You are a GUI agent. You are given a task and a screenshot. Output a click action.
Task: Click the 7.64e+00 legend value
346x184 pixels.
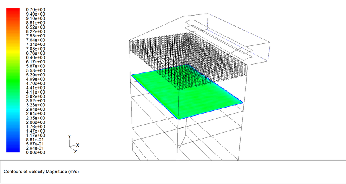click(35, 40)
